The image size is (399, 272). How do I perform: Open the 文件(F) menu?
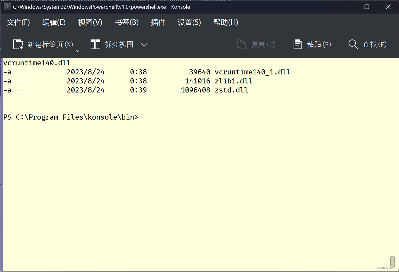click(18, 22)
